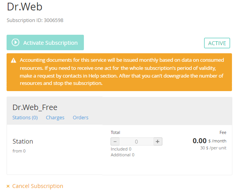Open the Stations (0) tab
Viewport: 237px width, 193px height.
coord(25,117)
